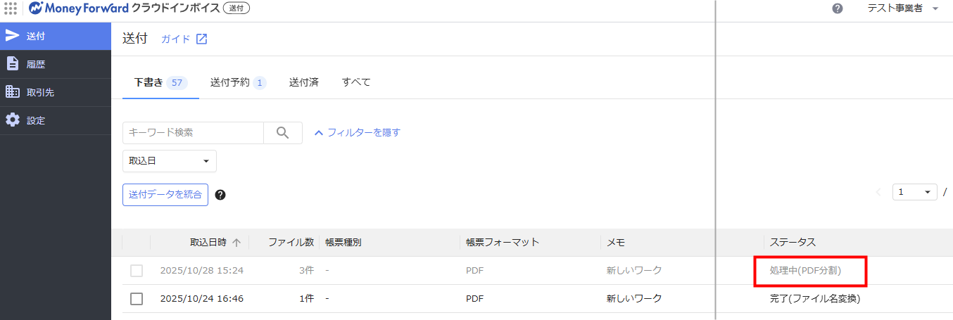Click the キーワード検索 input field
953x320 pixels.
(x=193, y=133)
